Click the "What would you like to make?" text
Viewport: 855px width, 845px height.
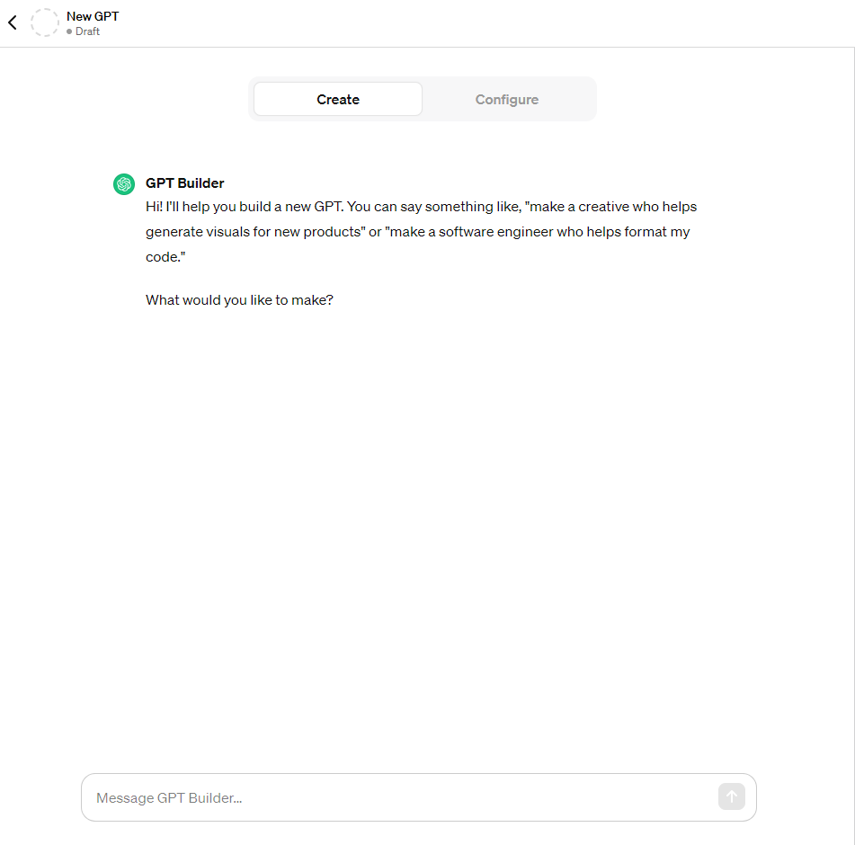[239, 300]
